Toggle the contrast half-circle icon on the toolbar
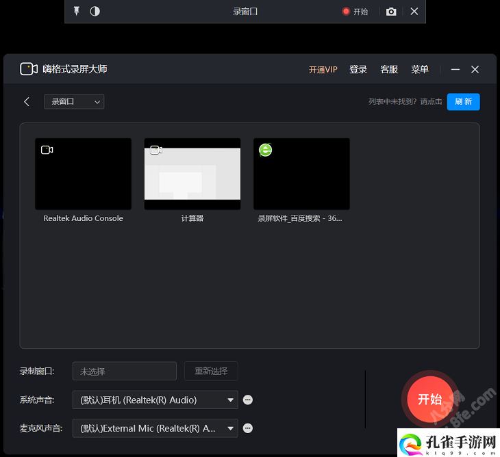 (x=95, y=12)
